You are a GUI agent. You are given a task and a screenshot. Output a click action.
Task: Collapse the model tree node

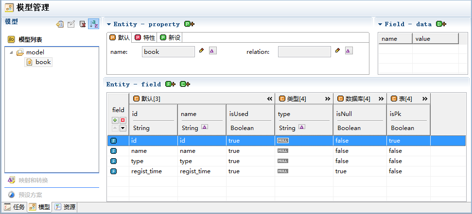(12, 52)
